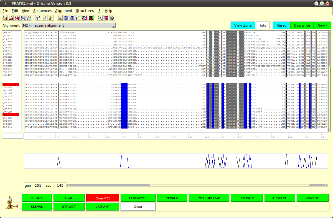Screen dimensions: 333x218
Task: Toggle the PFAM-A feature display
Action: [172, 198]
